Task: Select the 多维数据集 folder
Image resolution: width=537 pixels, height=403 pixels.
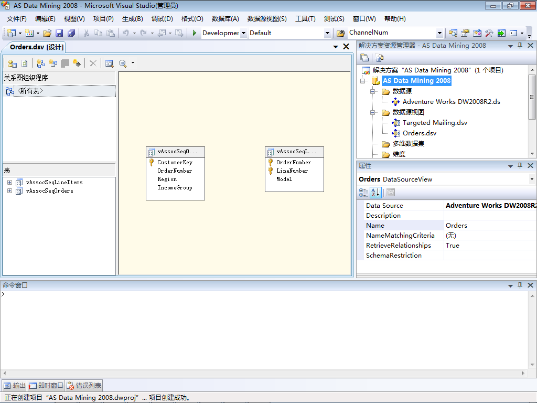Action: point(408,144)
